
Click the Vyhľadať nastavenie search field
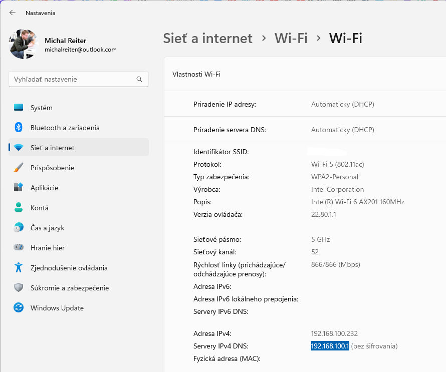click(73, 79)
